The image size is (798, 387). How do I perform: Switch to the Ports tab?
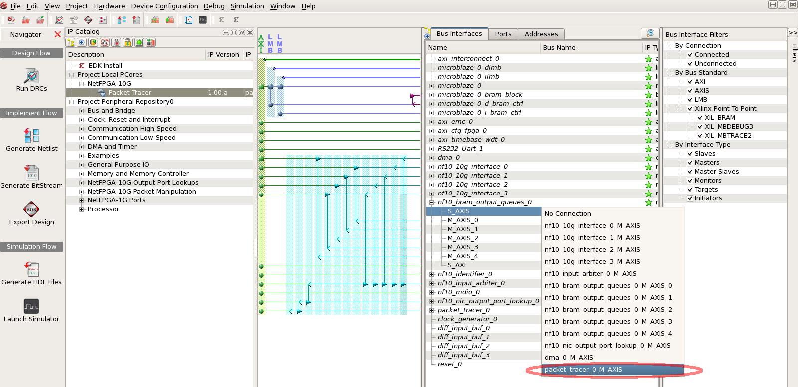tap(503, 34)
